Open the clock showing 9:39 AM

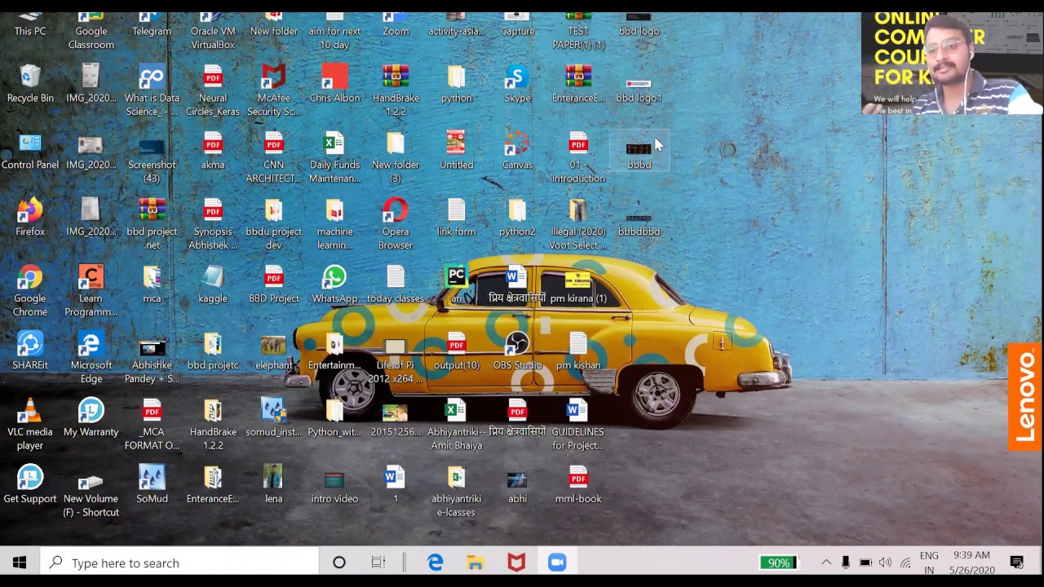pos(971,563)
